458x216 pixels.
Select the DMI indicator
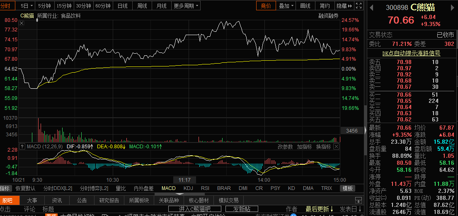point(243,188)
